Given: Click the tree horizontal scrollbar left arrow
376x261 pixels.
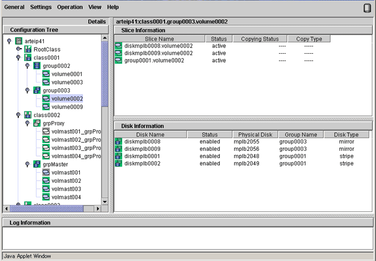Looking at the screenshot, I should (x=7, y=209).
